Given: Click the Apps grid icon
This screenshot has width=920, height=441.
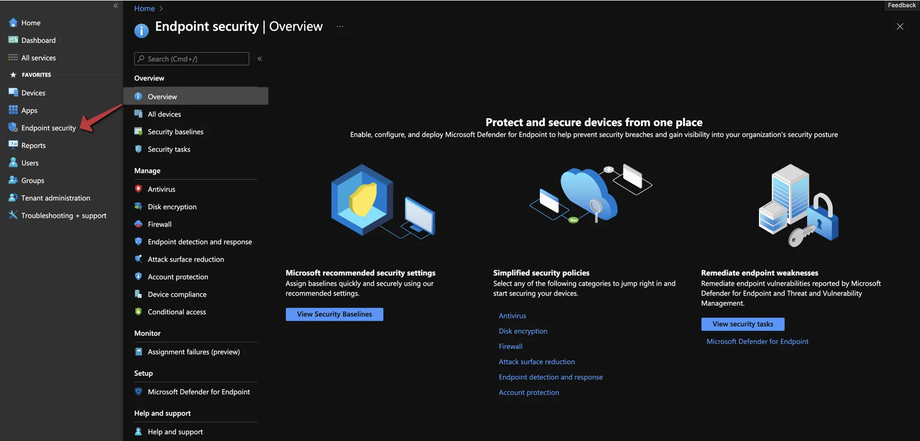Looking at the screenshot, I should coord(13,110).
